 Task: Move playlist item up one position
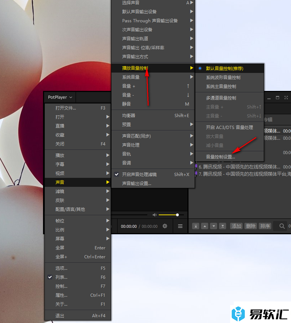pos(205,226)
